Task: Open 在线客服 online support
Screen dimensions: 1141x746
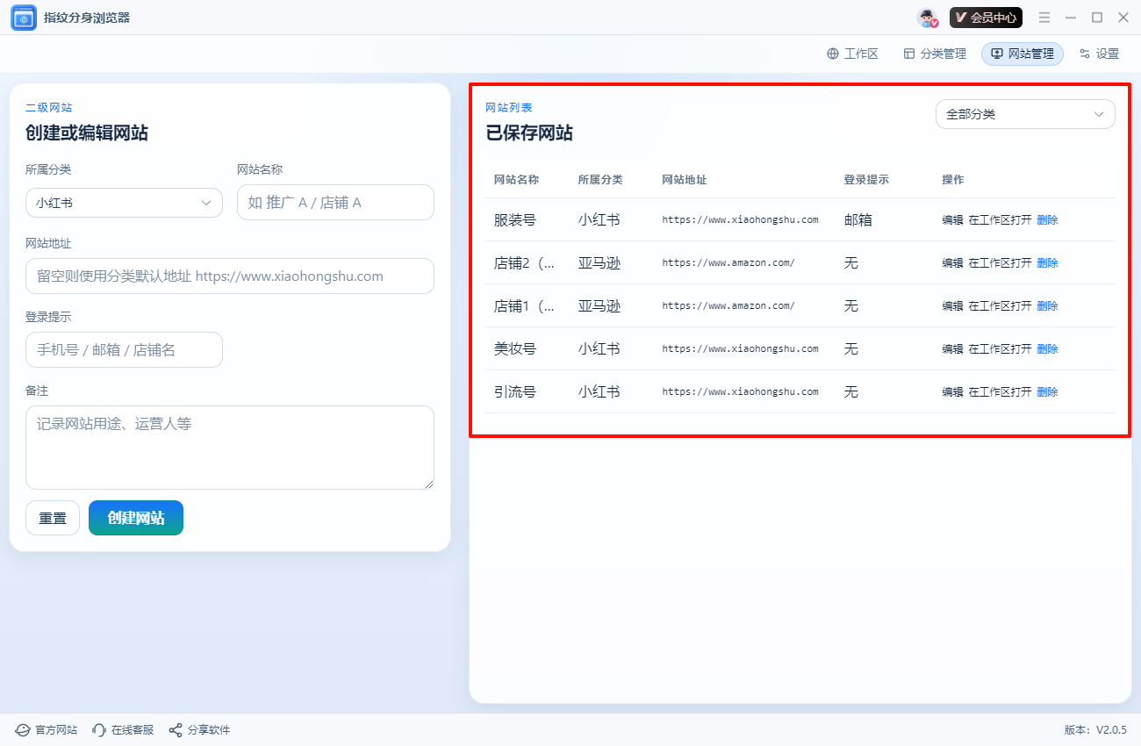Action: tap(123, 730)
